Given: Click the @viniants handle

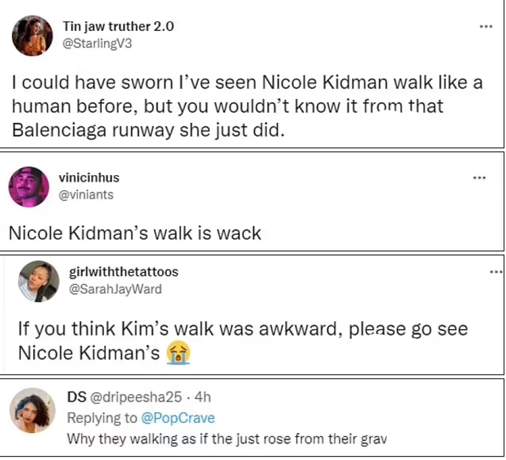Looking at the screenshot, I should point(86,195).
